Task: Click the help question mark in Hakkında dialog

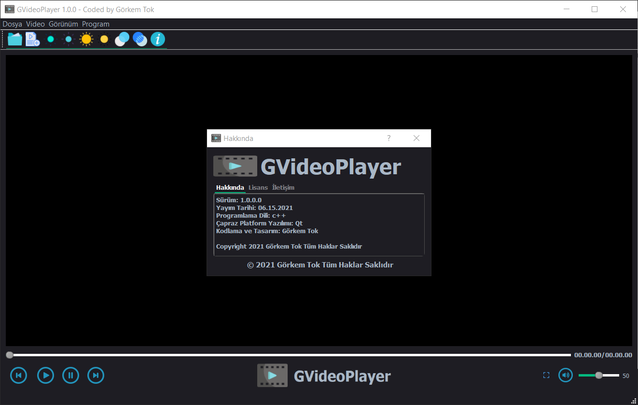Action: 389,139
